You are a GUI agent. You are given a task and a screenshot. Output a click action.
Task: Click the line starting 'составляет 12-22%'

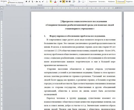click(80, 51)
